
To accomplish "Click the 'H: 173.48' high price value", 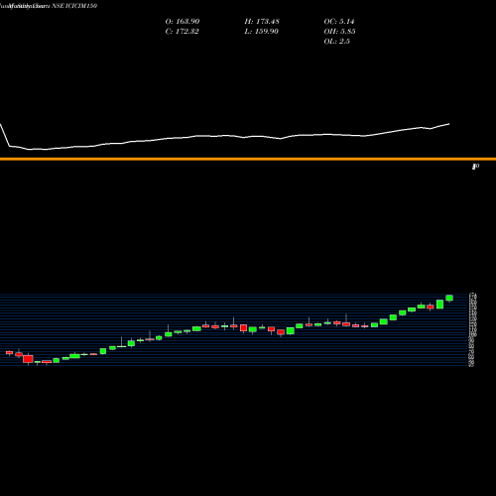I will [x=262, y=22].
